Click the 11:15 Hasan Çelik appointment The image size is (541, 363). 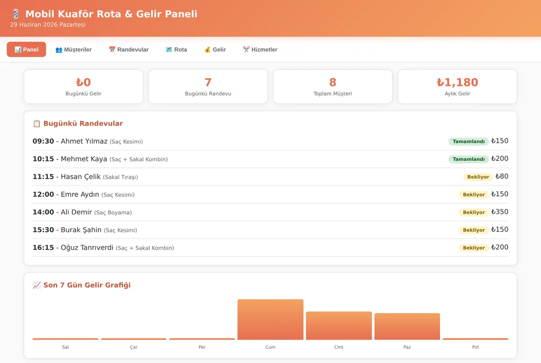coord(270,177)
